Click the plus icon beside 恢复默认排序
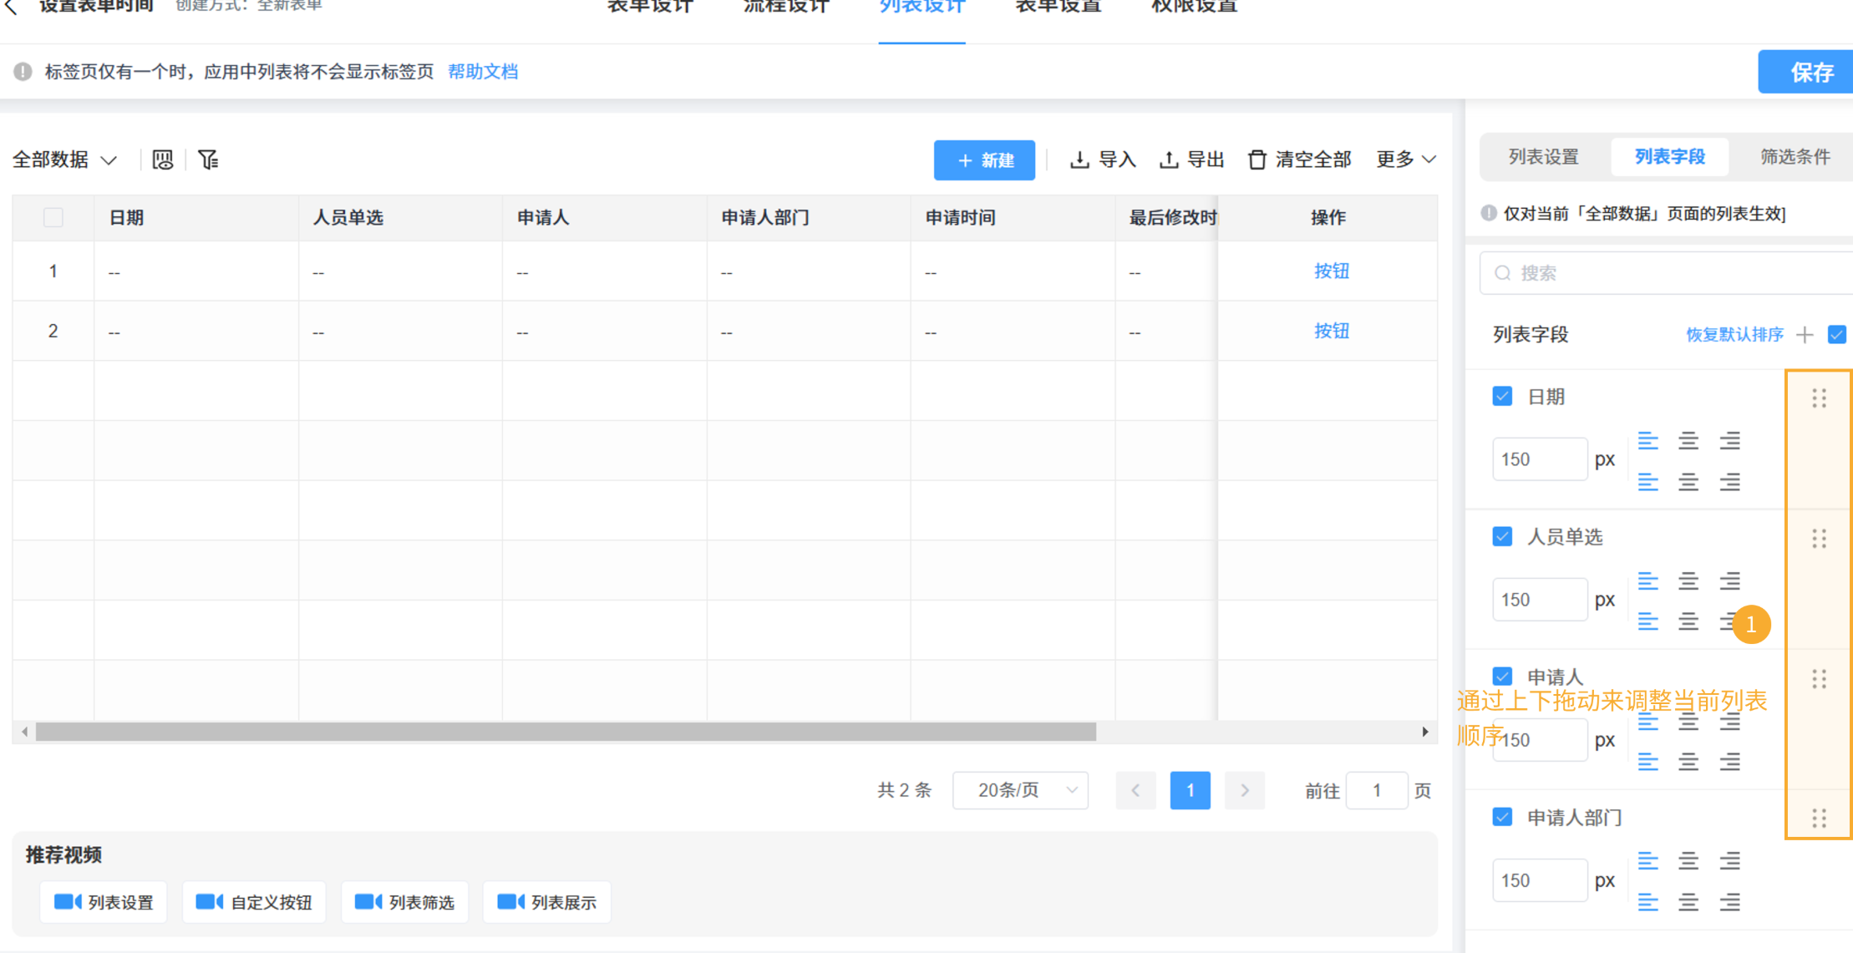The width and height of the screenshot is (1853, 953). click(x=1805, y=335)
